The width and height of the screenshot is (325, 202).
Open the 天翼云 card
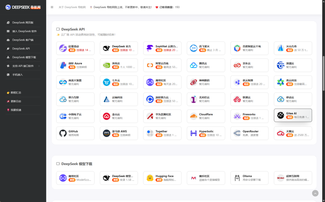(293, 133)
